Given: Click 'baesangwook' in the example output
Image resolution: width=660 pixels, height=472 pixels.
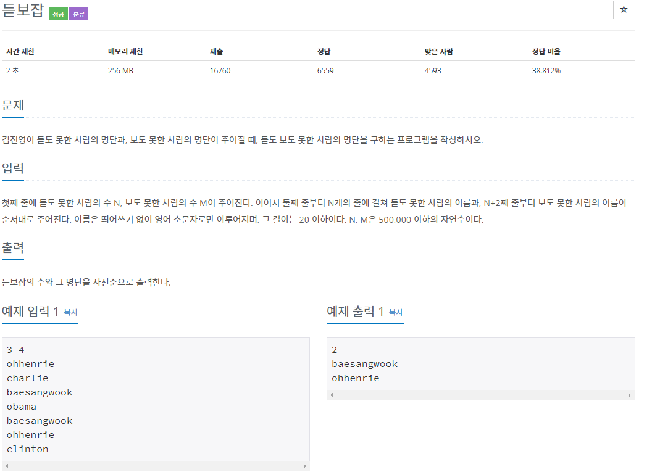Looking at the screenshot, I should pyautogui.click(x=364, y=364).
